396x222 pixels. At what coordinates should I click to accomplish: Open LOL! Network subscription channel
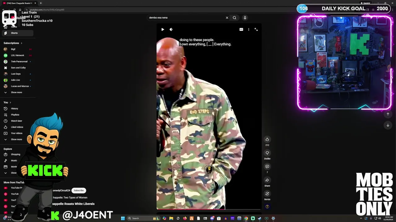click(x=17, y=55)
